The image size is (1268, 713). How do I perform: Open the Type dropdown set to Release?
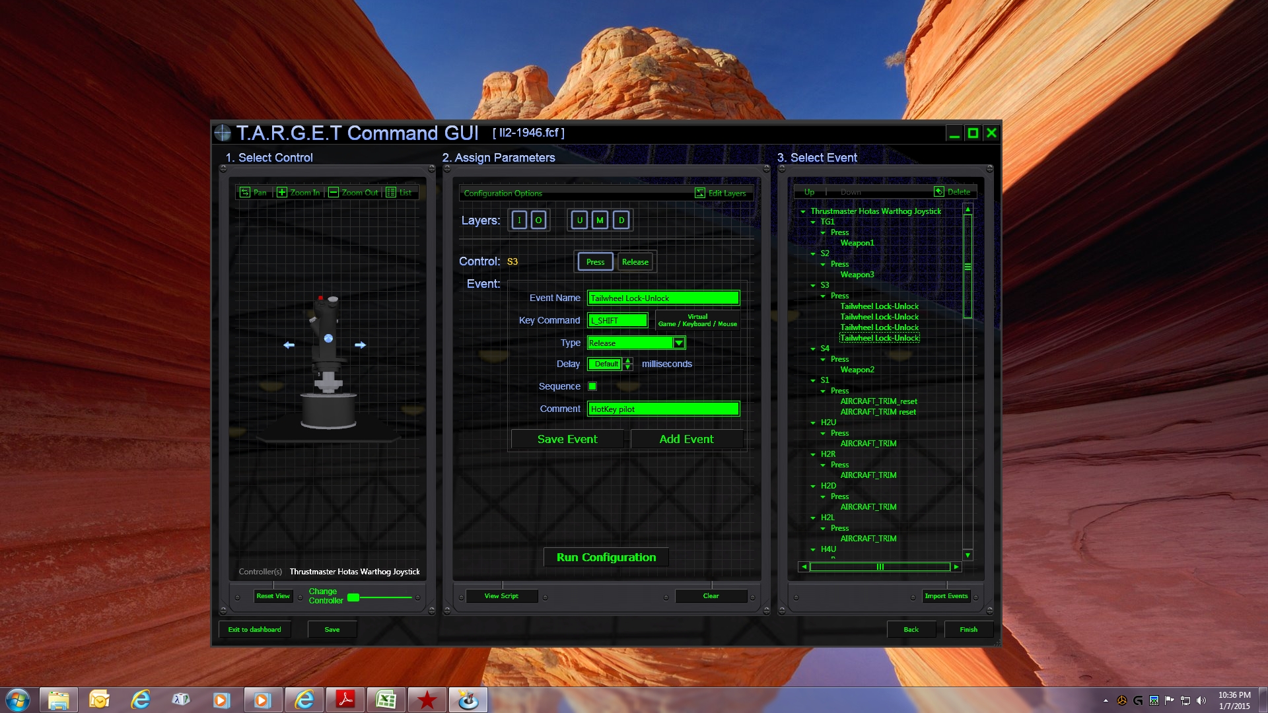pos(680,343)
